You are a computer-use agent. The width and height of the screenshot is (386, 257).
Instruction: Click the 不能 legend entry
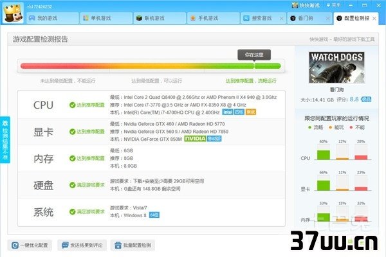click(357, 127)
